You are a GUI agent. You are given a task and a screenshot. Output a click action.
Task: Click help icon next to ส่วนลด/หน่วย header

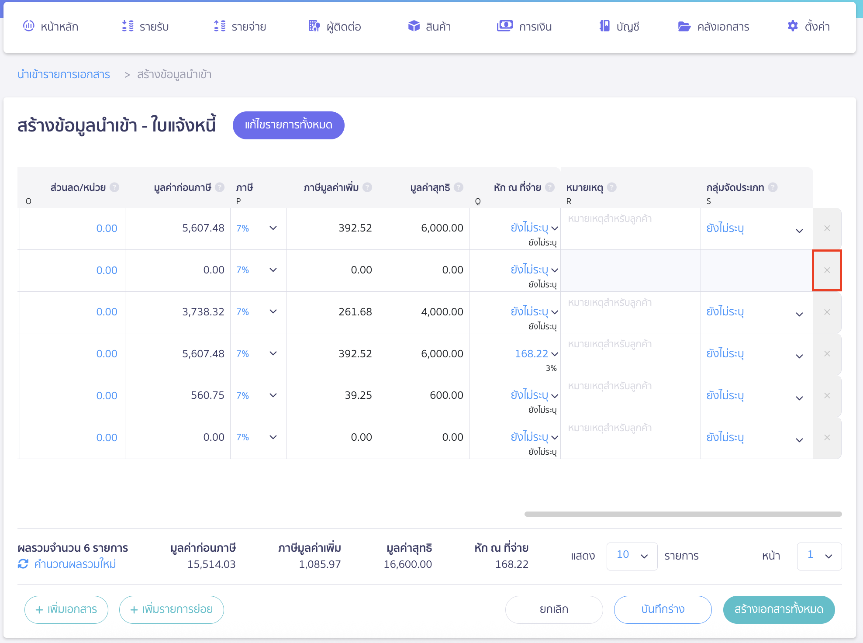(114, 187)
